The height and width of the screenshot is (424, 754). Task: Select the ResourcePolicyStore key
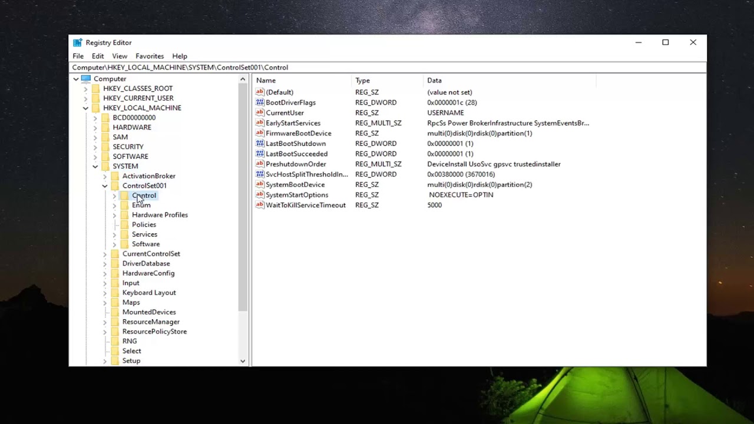154,332
